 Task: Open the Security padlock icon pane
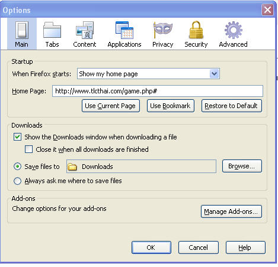click(196, 30)
